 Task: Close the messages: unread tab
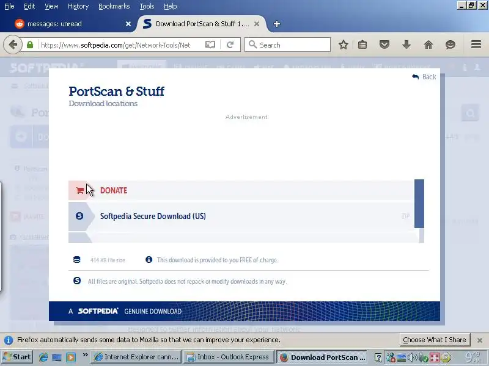point(128,24)
